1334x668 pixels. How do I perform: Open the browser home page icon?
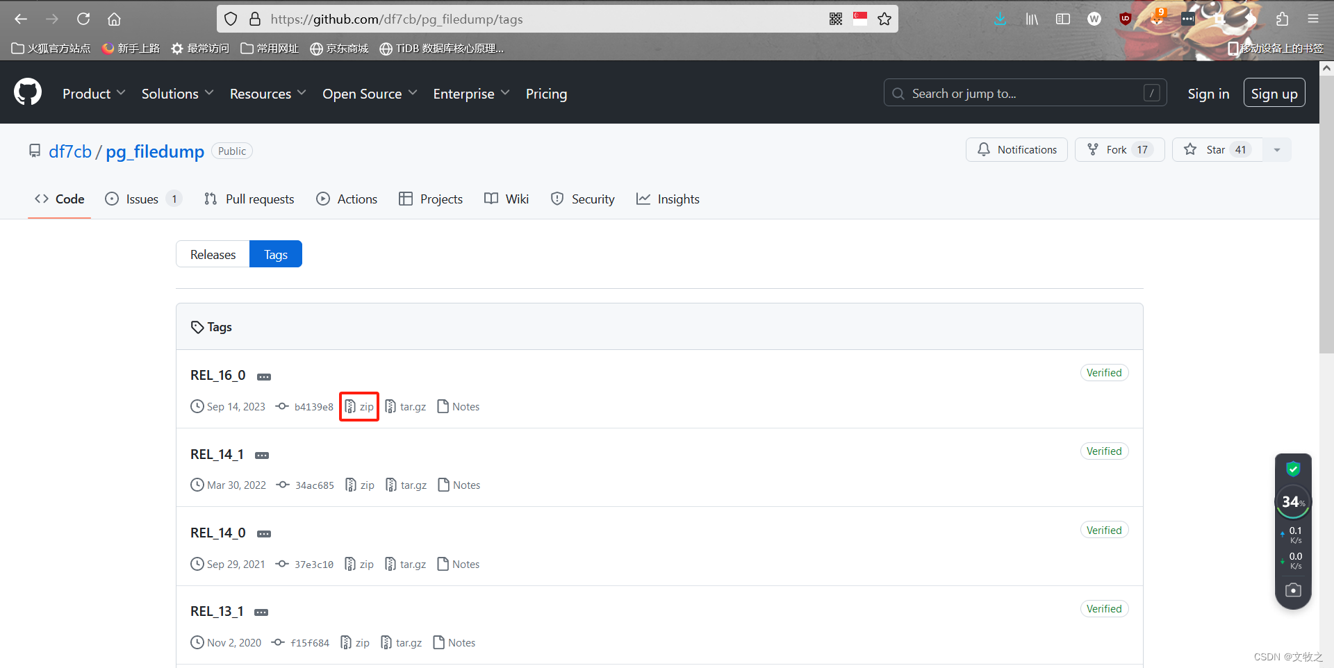[x=114, y=19]
